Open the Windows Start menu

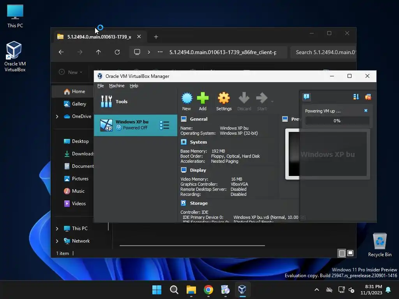point(157,290)
